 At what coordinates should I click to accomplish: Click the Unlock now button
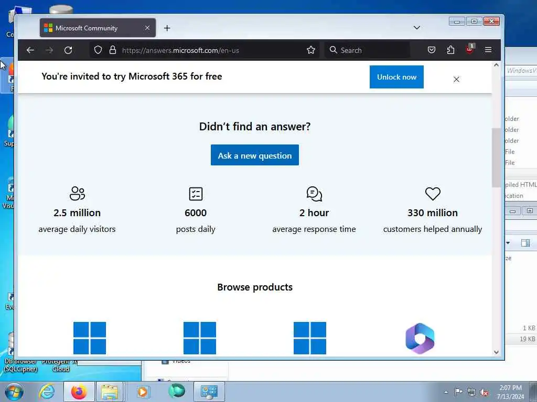pos(396,77)
